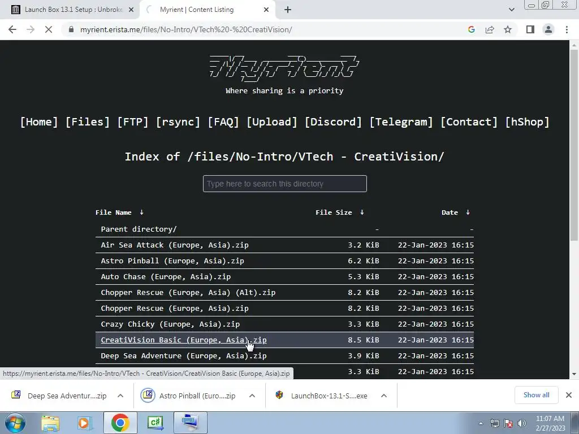Open the [Upload] navigation link
Screen dimensions: 579x434
[272, 122]
